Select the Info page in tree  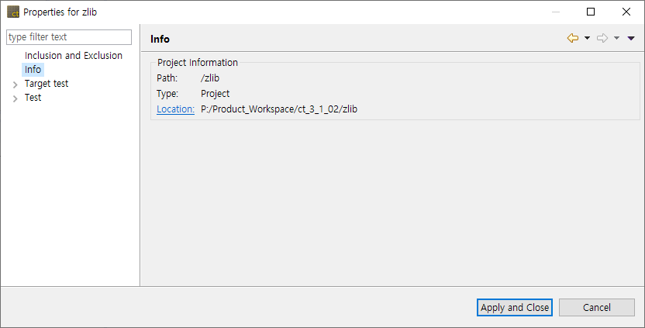33,70
